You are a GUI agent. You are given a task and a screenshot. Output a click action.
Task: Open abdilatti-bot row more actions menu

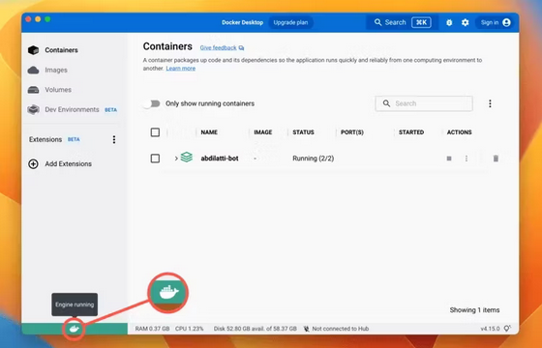467,159
